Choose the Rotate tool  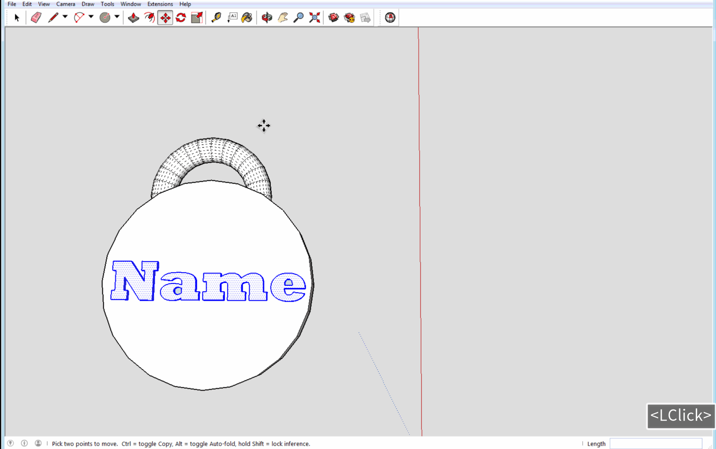point(181,18)
